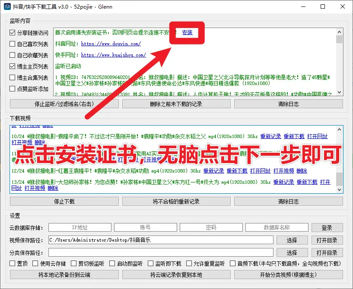Toggle the 分享链接访问 checkbox

point(13,33)
